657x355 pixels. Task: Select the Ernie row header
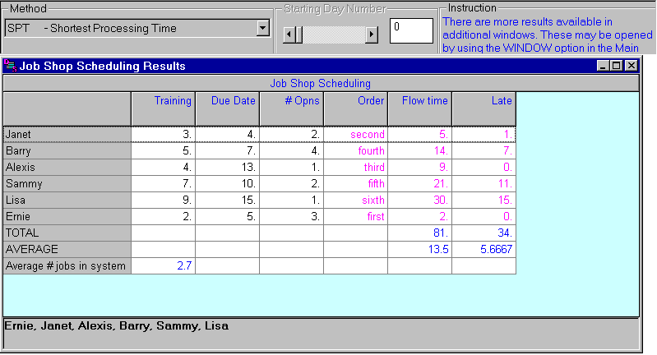pyautogui.click(x=67, y=216)
